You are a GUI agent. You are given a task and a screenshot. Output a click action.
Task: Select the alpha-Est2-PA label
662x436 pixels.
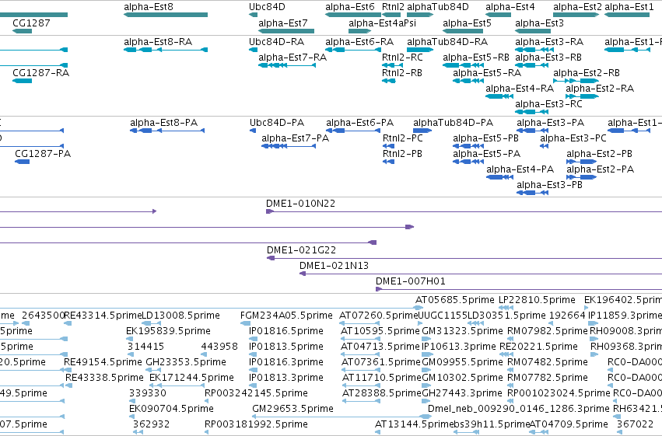600,169
